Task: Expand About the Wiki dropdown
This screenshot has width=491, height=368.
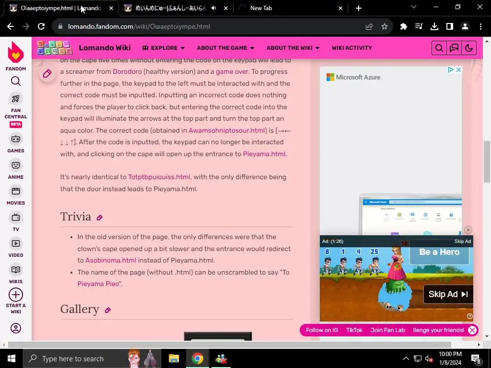Action: [293, 48]
